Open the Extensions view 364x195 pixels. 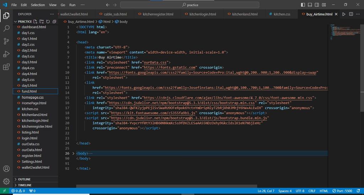[6, 67]
